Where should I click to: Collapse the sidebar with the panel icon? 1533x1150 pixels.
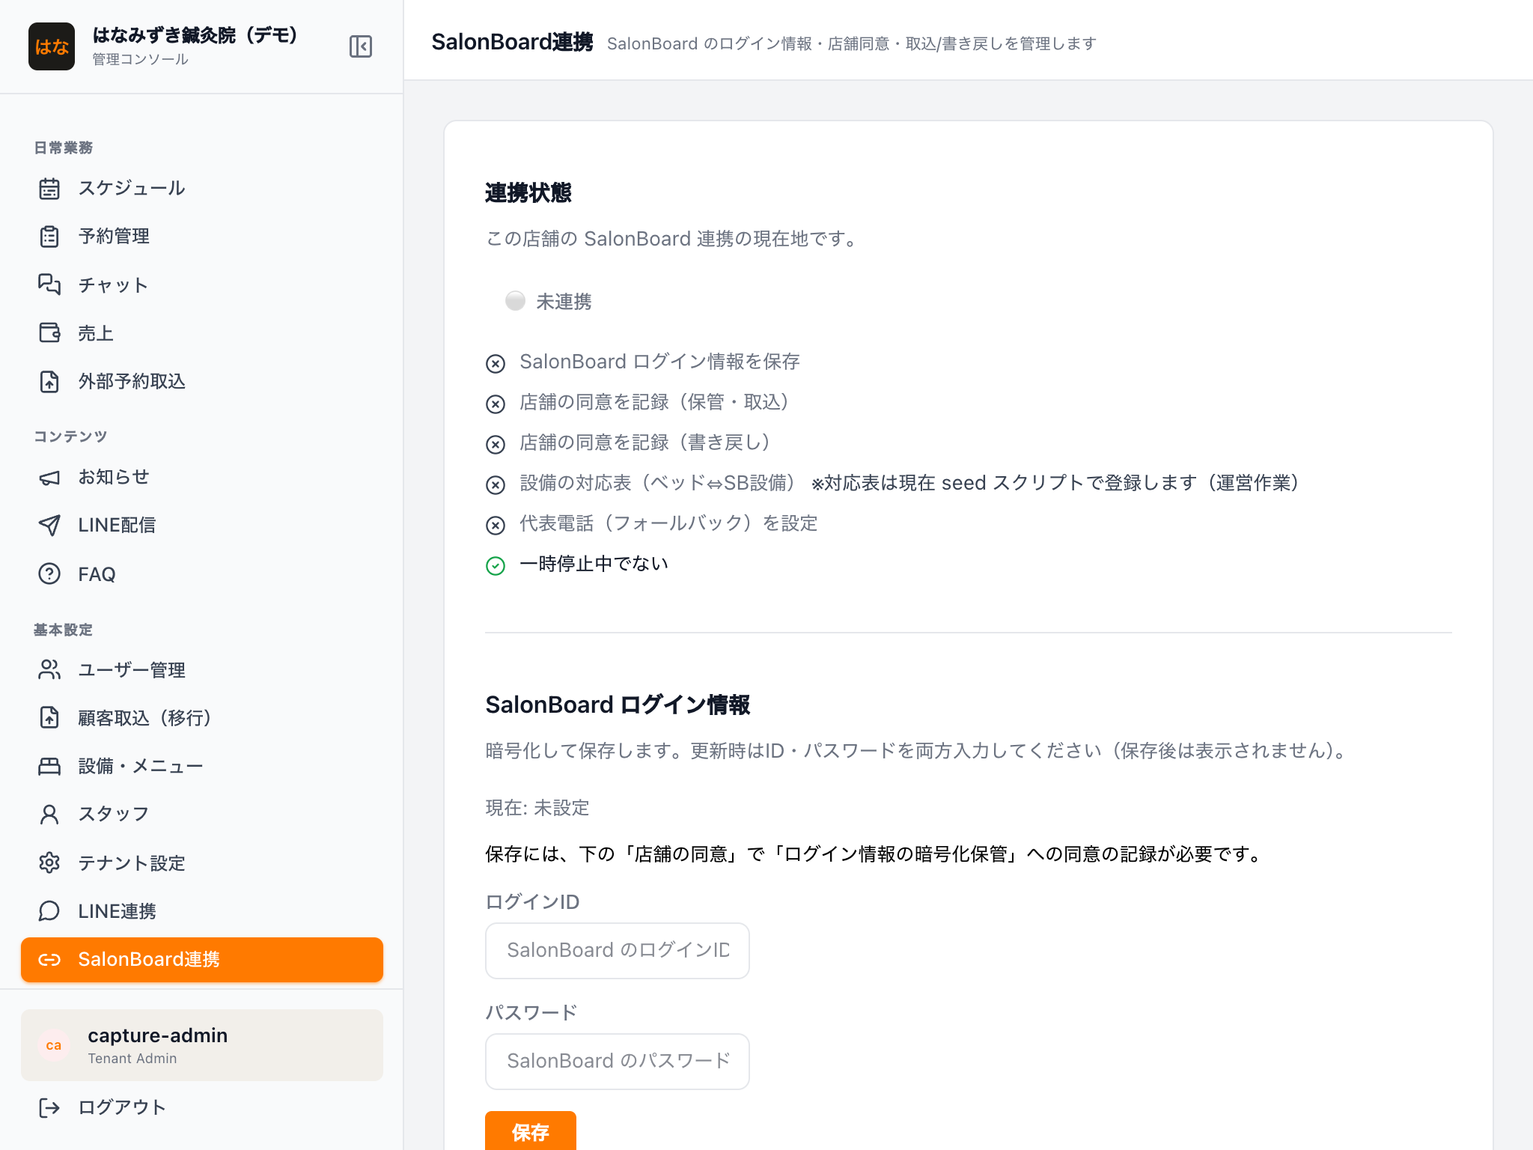click(361, 46)
